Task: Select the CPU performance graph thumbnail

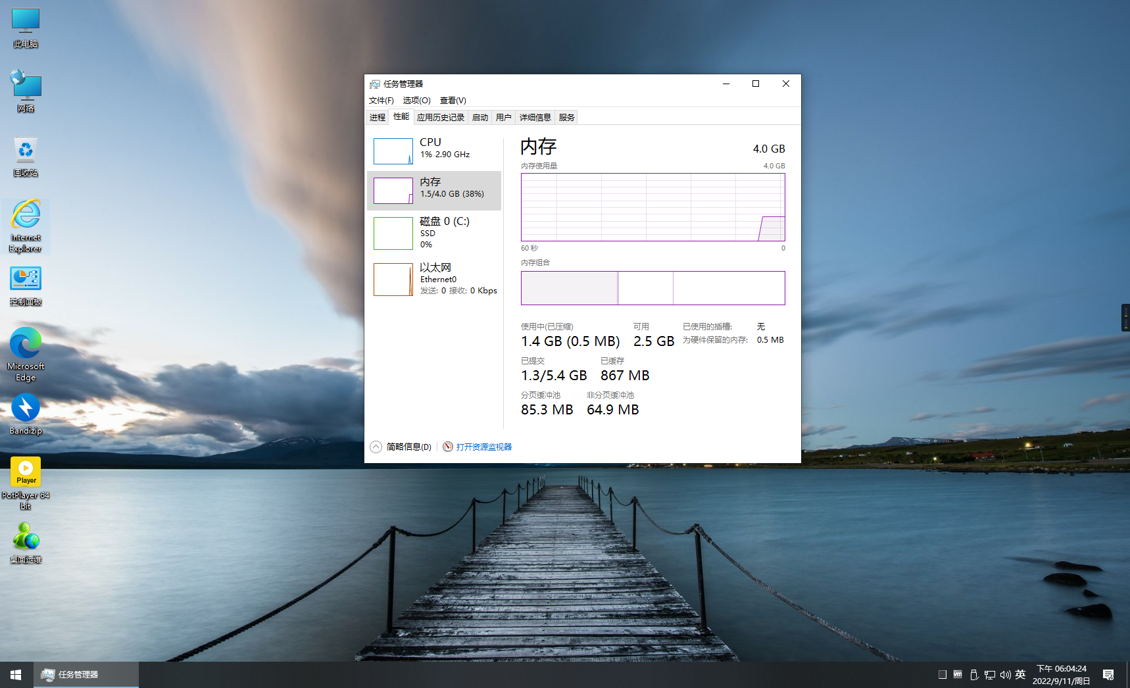Action: (x=393, y=151)
